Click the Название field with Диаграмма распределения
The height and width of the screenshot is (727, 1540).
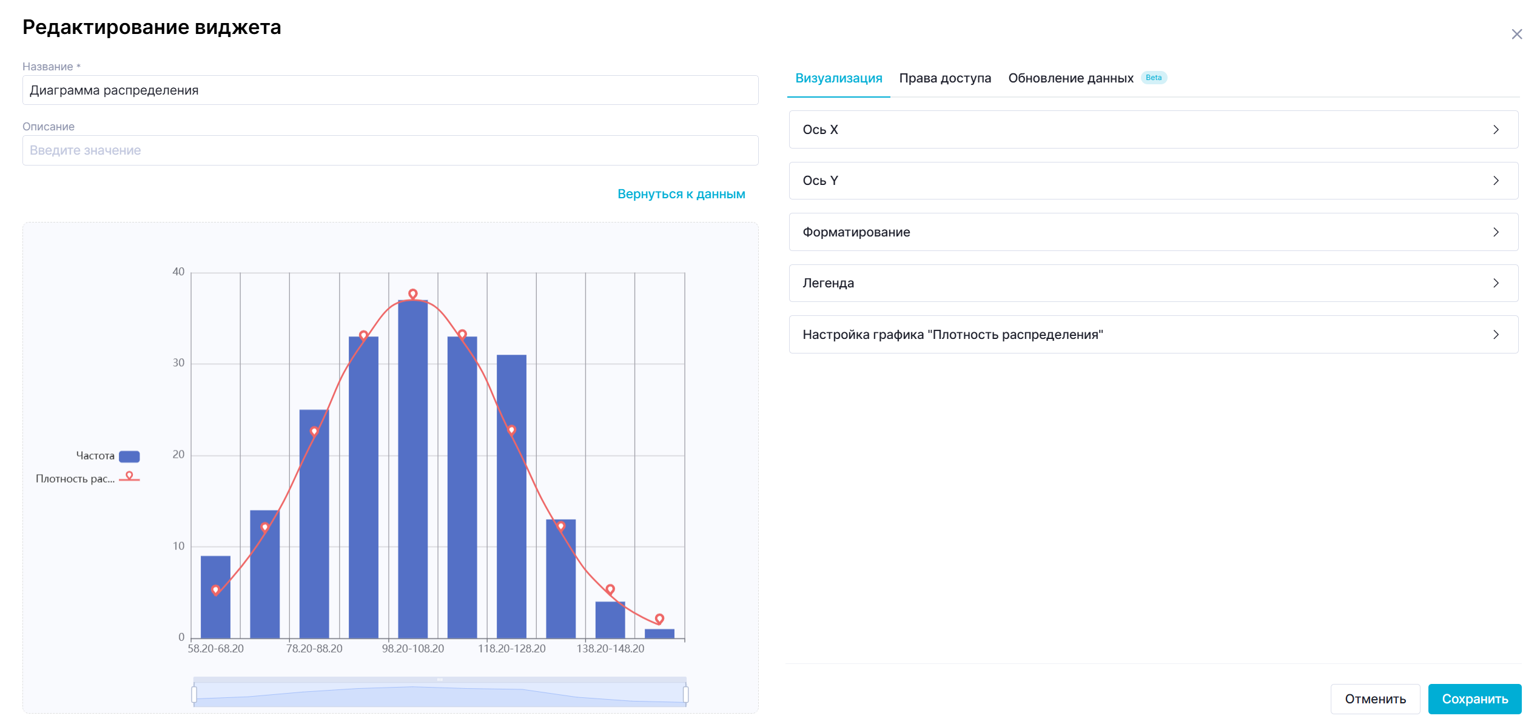(390, 90)
